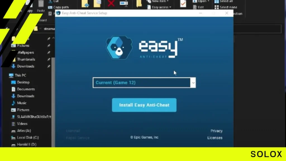This screenshot has width=286, height=161.
Task: Open the pinned Thumbnails folder
Action: [x=26, y=59]
